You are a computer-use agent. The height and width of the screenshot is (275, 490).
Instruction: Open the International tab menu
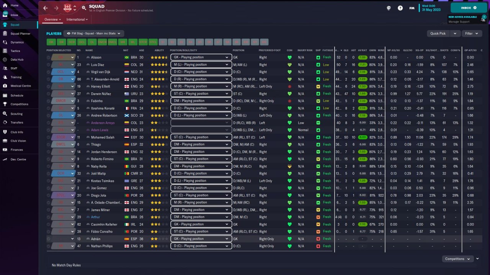tap(77, 19)
